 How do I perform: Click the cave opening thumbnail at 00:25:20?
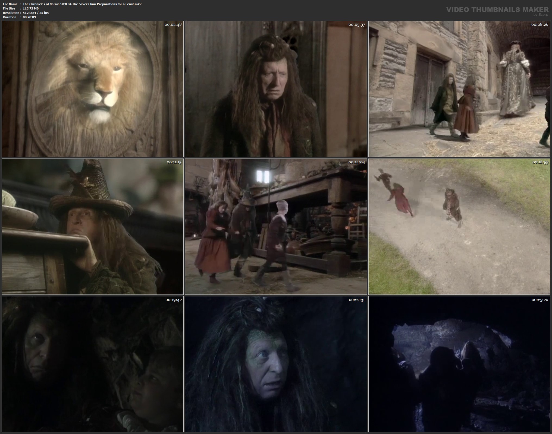tap(459, 364)
